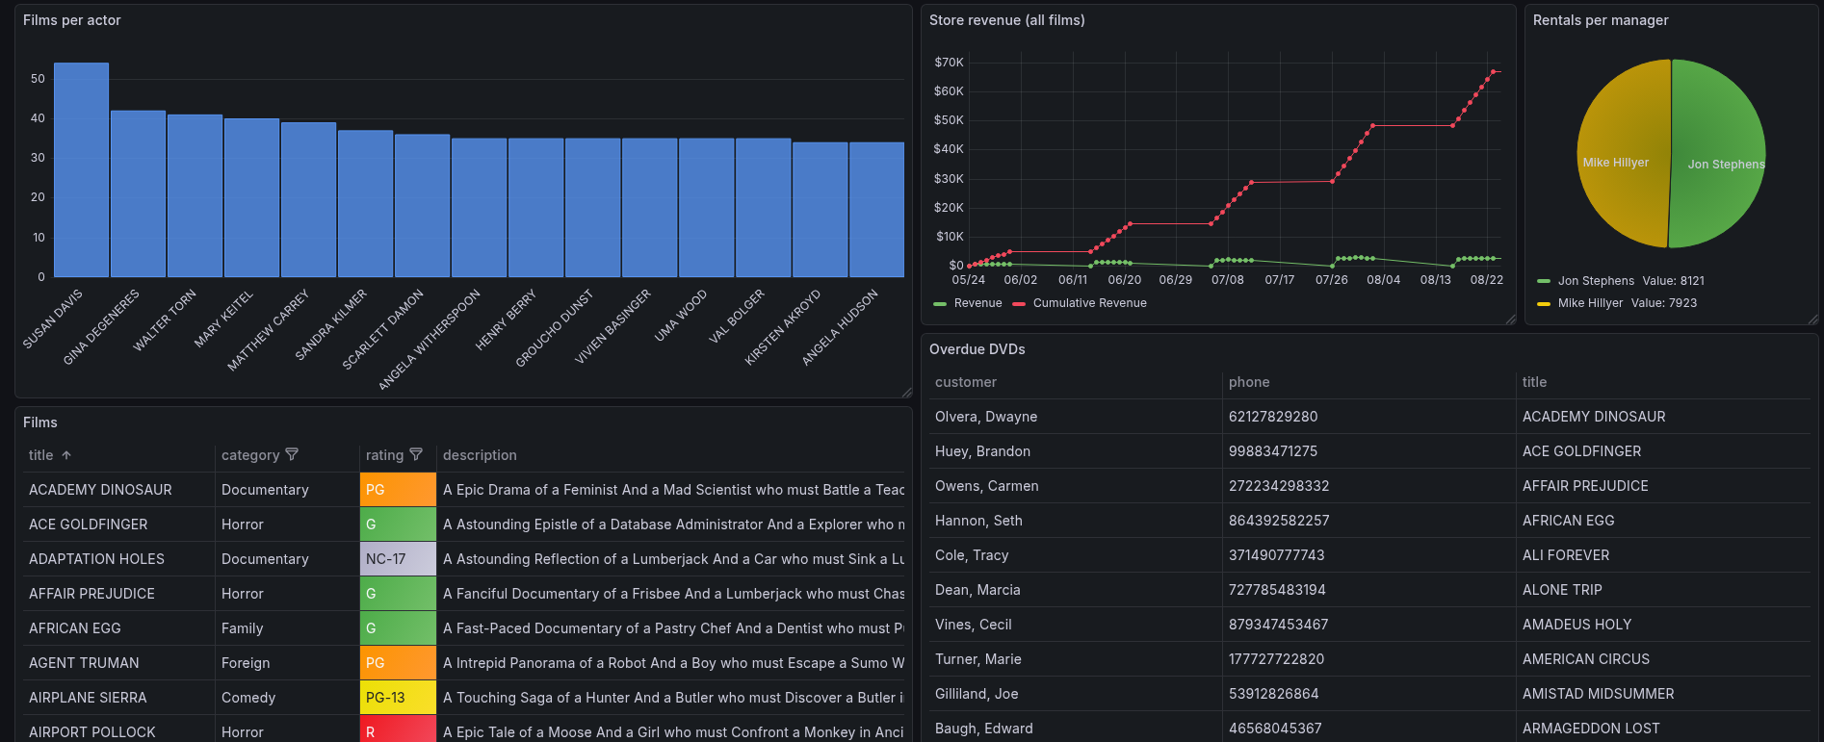Toggle the Revenue series label in legend
Screen dimensions: 1824x742
(x=977, y=303)
